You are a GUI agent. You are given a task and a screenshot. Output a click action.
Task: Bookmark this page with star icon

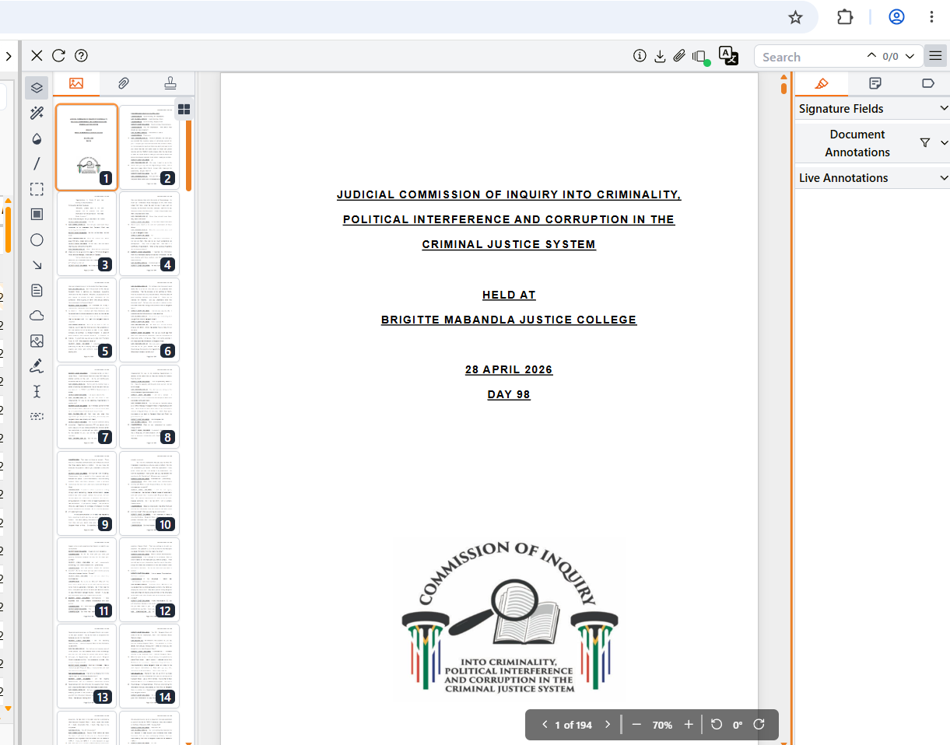click(x=795, y=17)
